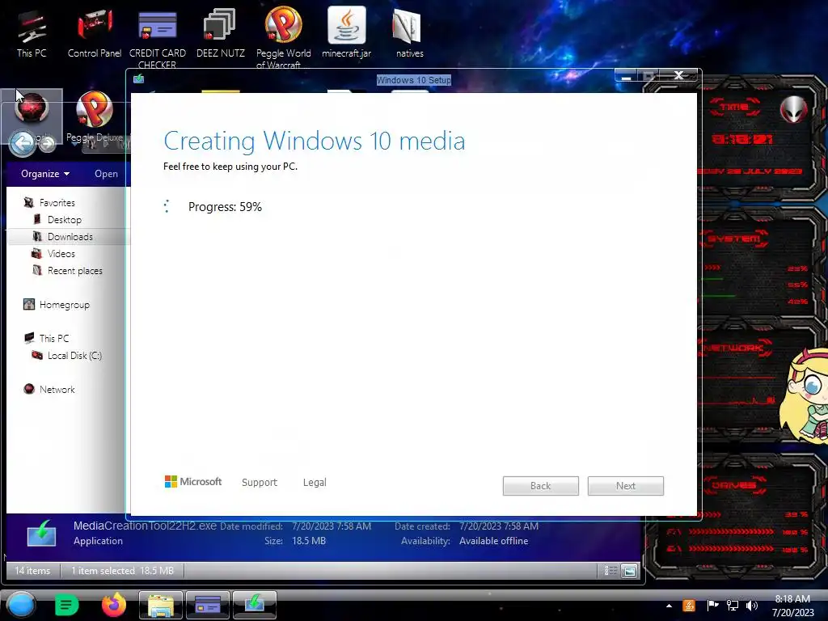828x621 pixels.
Task: Click the Start orb on taskbar
Action: pos(21,605)
